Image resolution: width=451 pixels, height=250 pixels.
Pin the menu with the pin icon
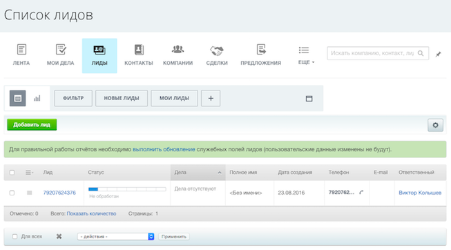click(438, 54)
